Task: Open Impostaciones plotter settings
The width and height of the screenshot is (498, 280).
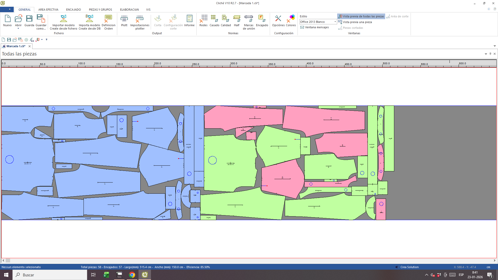Action: coord(140,19)
